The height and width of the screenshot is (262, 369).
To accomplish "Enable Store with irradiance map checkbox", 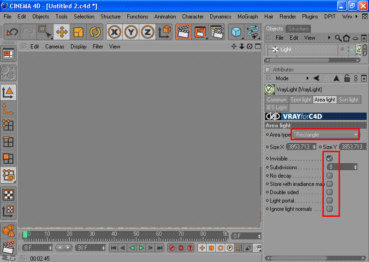I will (329, 184).
